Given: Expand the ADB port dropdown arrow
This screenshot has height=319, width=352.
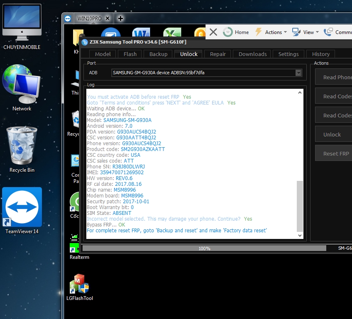Looking at the screenshot, I should (x=298, y=73).
